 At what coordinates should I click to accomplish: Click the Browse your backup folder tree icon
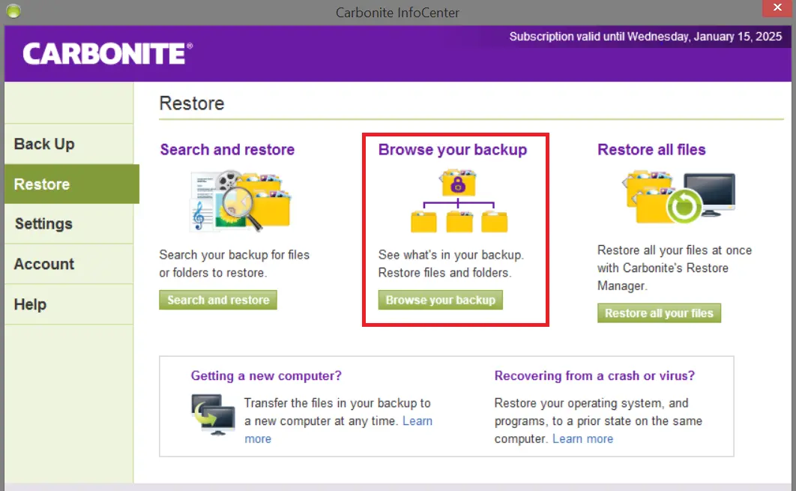459,201
